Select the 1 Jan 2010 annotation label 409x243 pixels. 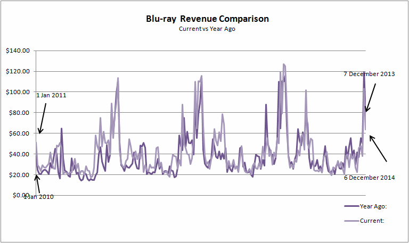coord(38,196)
